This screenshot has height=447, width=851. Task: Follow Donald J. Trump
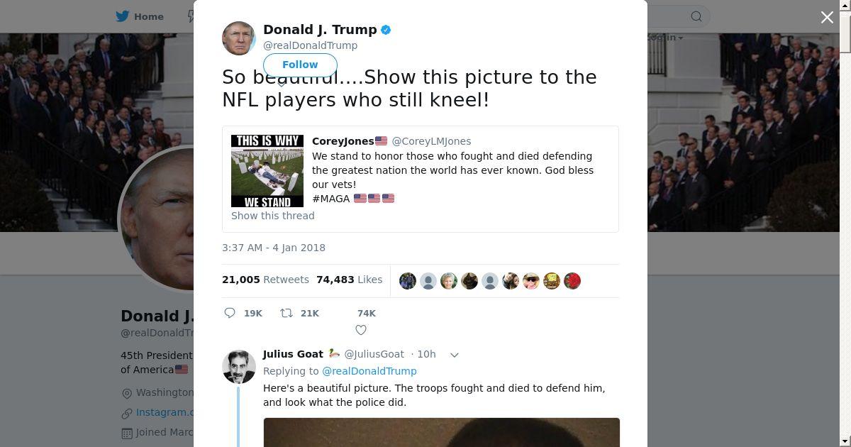(300, 65)
